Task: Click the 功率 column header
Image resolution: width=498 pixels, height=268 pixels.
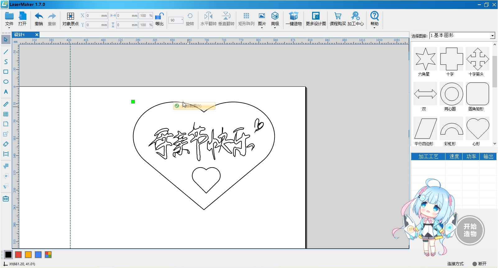Action: coord(471,156)
